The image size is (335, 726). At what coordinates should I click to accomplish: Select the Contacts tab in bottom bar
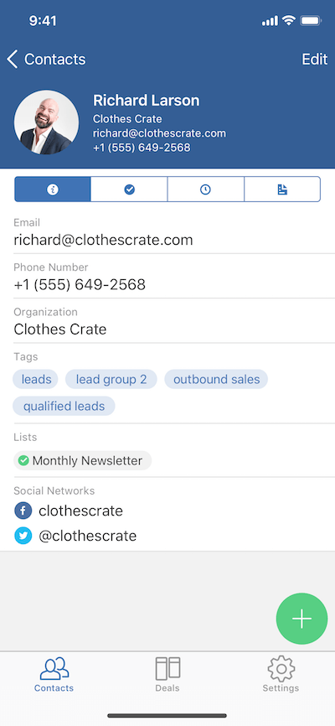(x=54, y=674)
